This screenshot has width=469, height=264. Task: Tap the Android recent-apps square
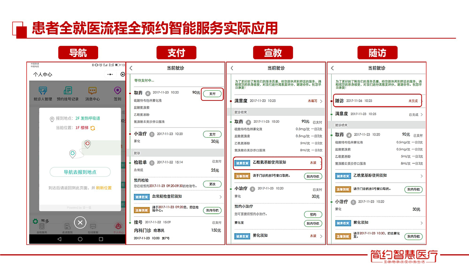click(101, 239)
